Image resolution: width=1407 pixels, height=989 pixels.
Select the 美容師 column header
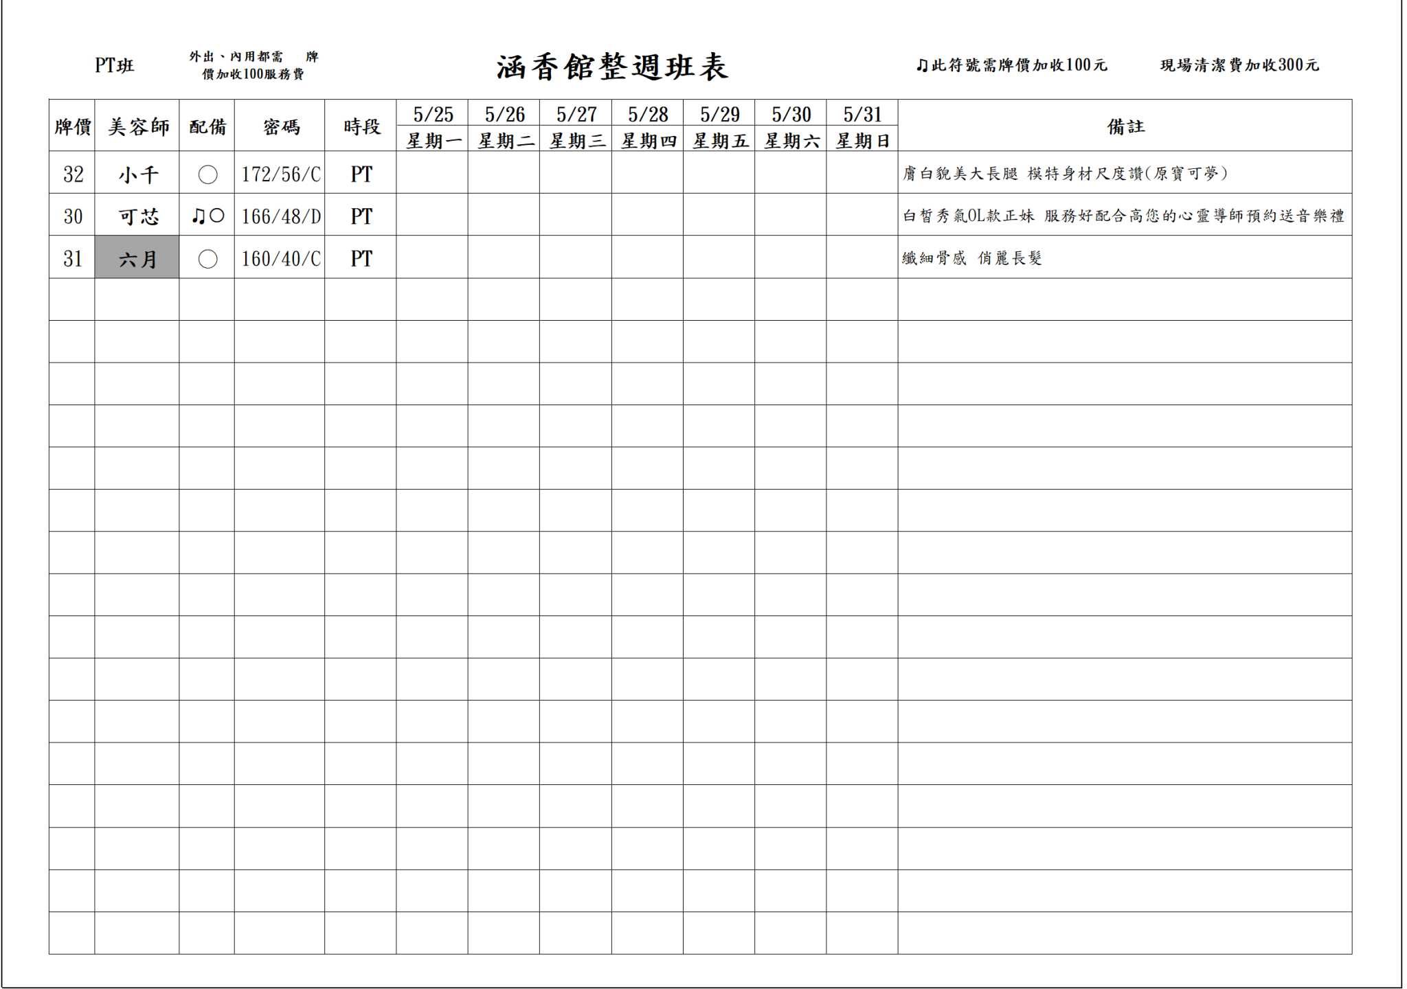(137, 126)
